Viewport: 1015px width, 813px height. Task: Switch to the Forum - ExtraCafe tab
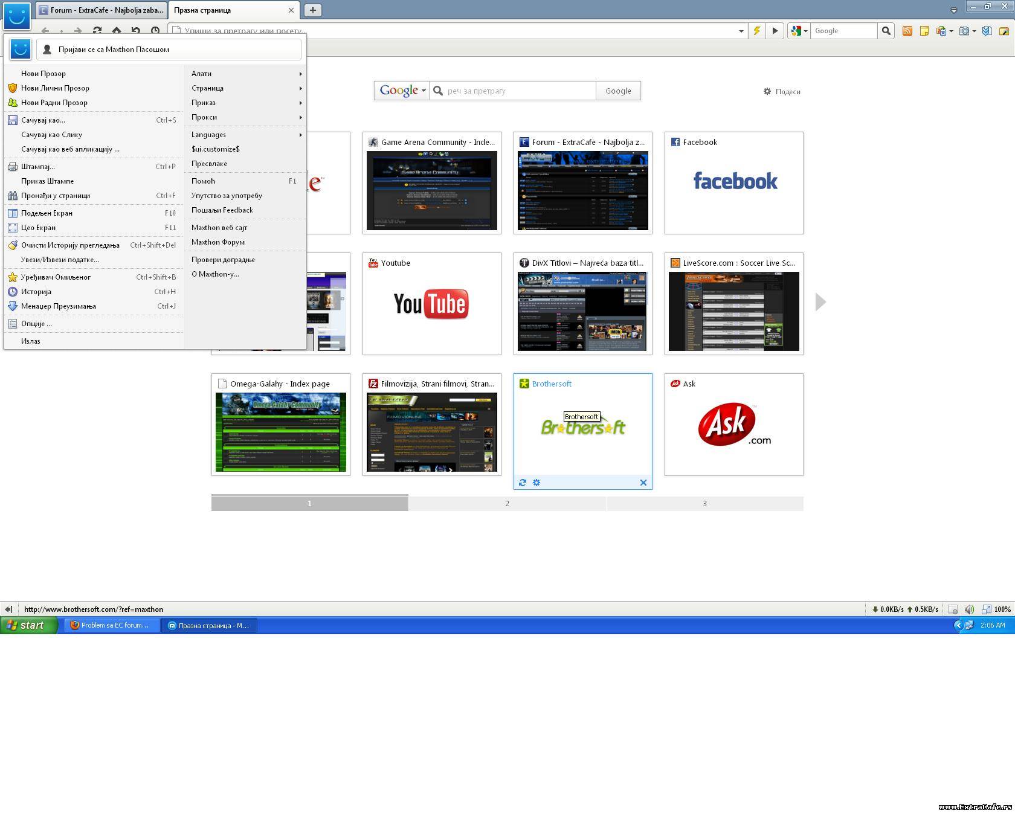101,10
